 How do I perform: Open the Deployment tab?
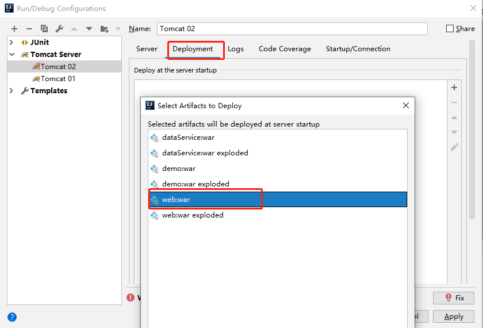193,49
